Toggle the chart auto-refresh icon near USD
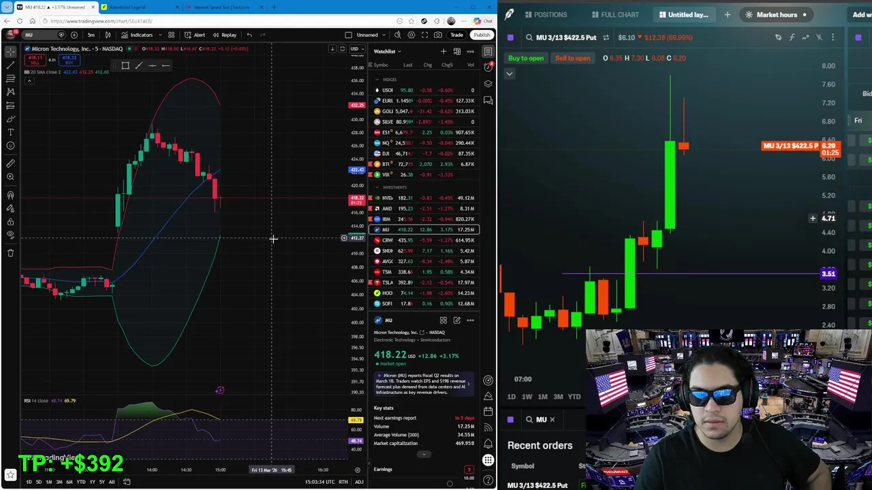872x490 pixels. (343, 49)
